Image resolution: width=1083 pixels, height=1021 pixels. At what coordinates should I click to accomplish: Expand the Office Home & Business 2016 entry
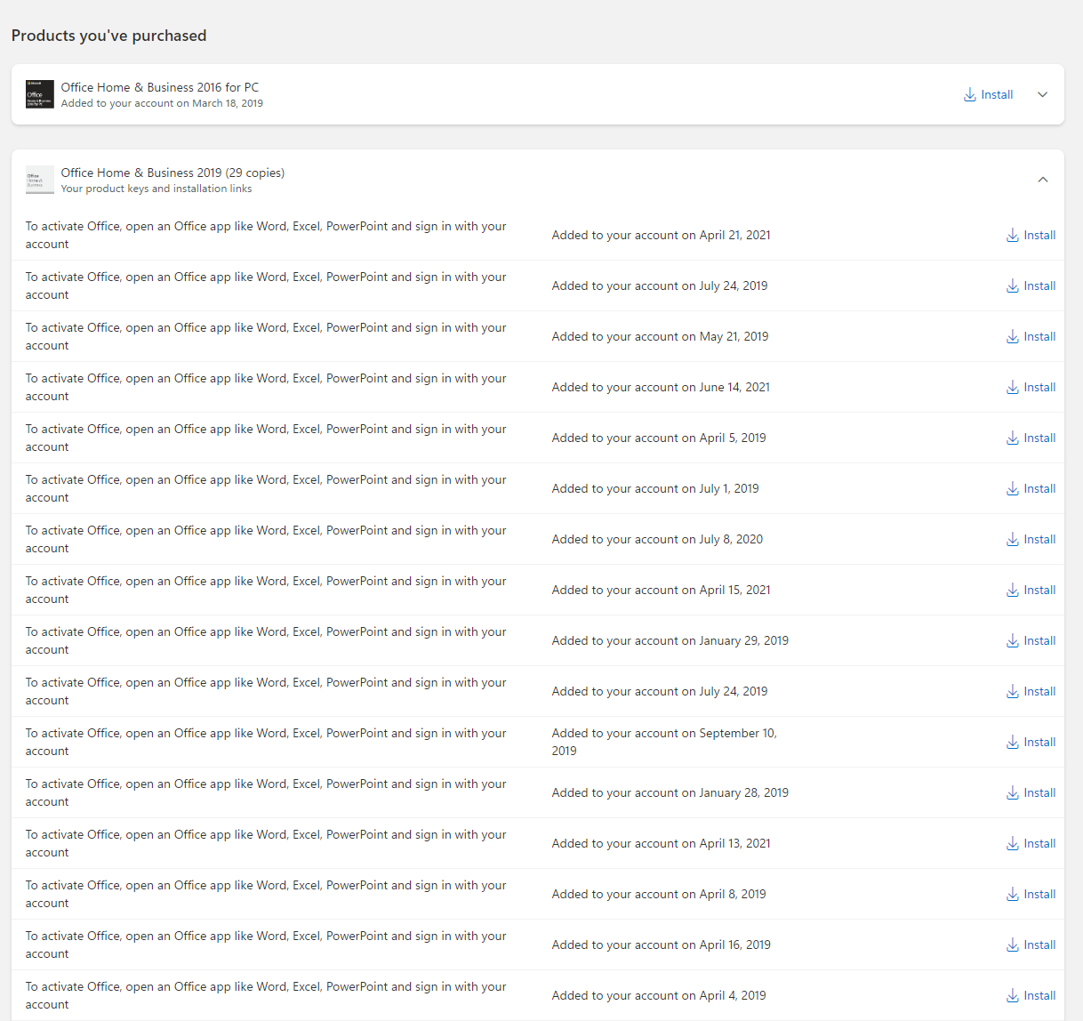pyautogui.click(x=1043, y=94)
